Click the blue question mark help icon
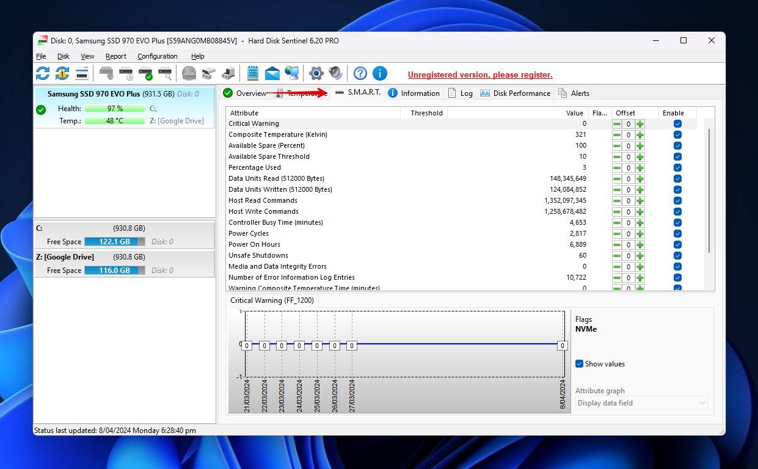Image resolution: width=758 pixels, height=469 pixels. click(360, 74)
